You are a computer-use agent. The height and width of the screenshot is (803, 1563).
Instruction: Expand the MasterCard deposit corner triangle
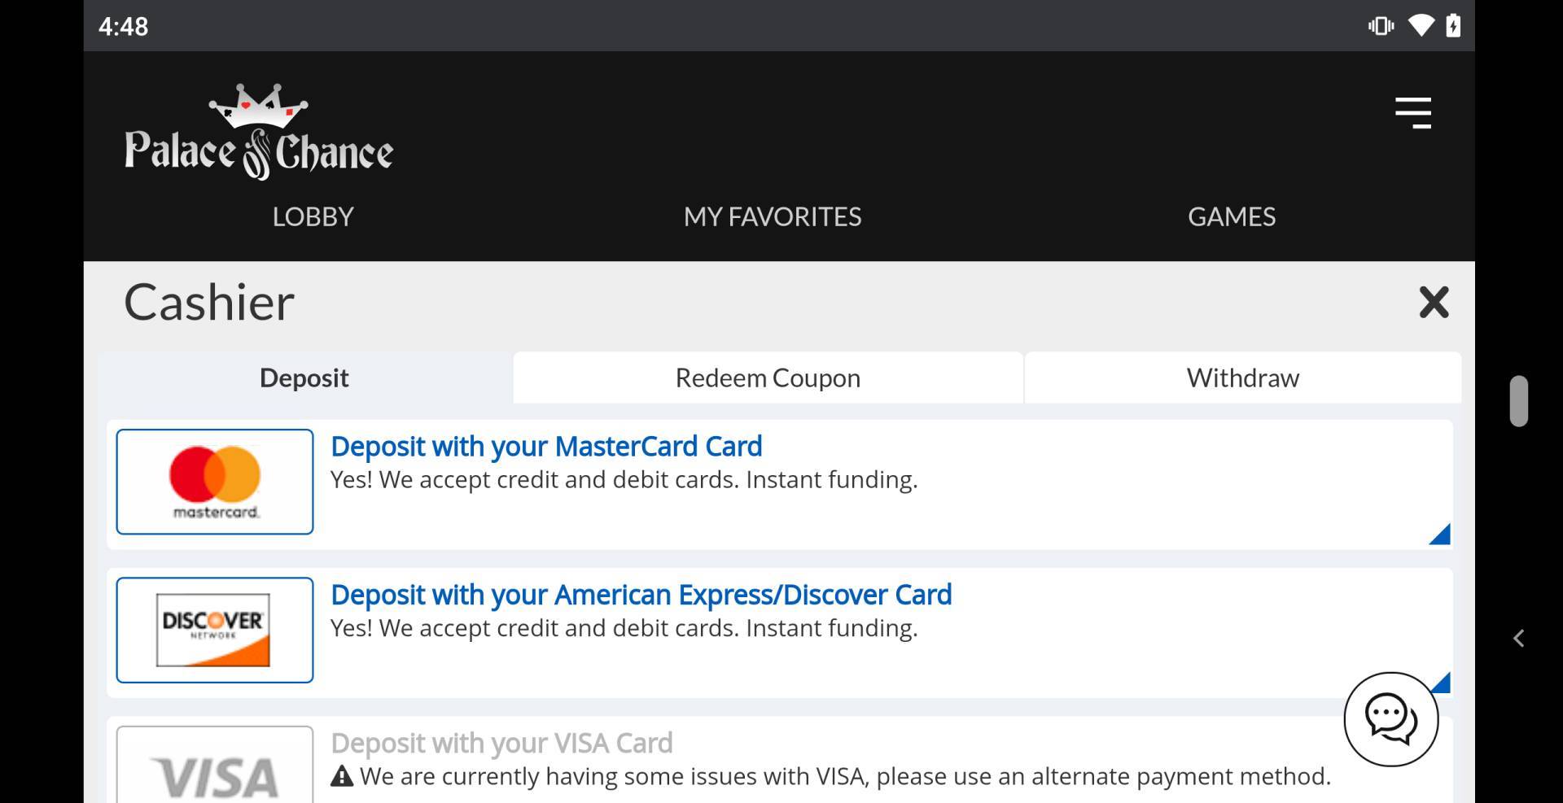[x=1440, y=535]
